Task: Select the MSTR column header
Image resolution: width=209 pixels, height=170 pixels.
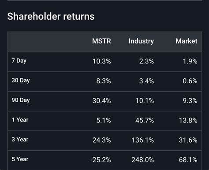Action: click(x=101, y=41)
